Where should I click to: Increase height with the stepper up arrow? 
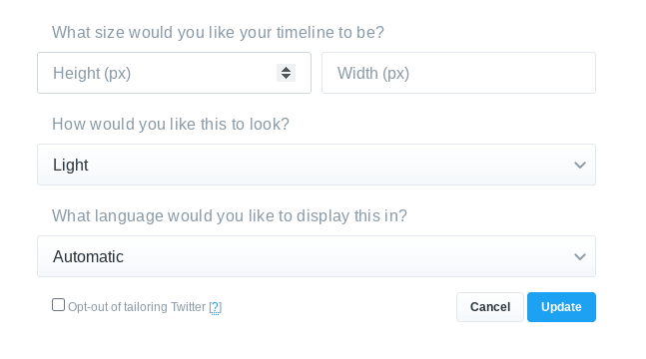(286, 69)
